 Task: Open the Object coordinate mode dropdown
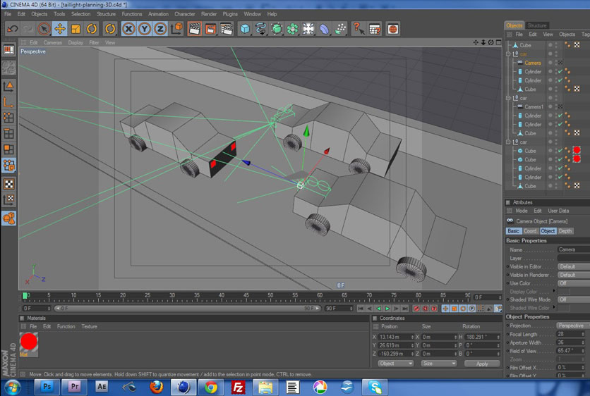click(x=396, y=364)
